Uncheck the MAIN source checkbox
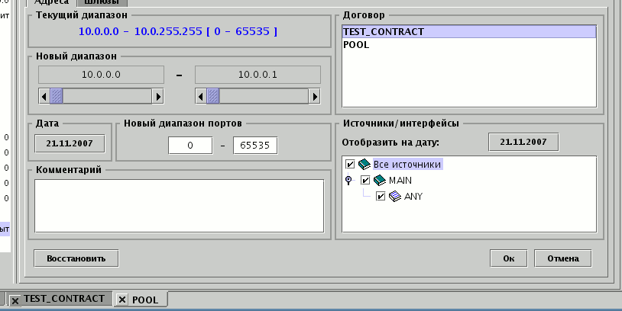This screenshot has height=311, width=622. (x=365, y=181)
